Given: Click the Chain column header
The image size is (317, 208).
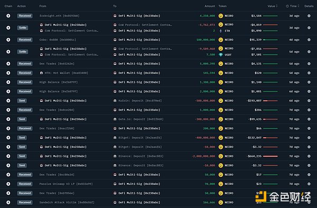Looking at the screenshot, I should tap(8, 6).
